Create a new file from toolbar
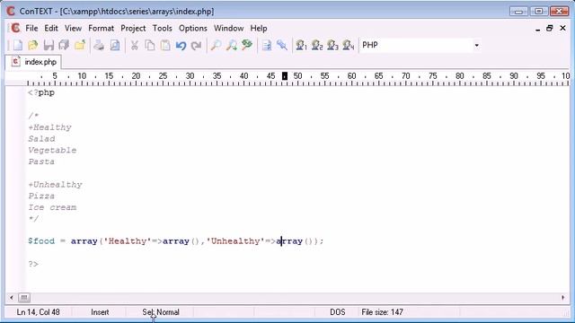 tap(18, 46)
